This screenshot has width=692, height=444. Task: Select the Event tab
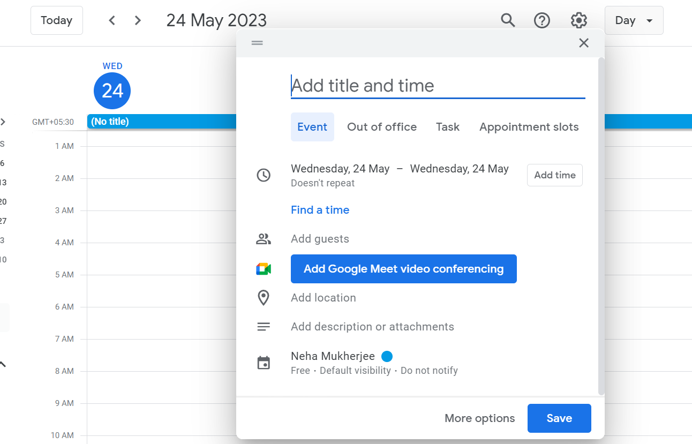[x=312, y=127]
